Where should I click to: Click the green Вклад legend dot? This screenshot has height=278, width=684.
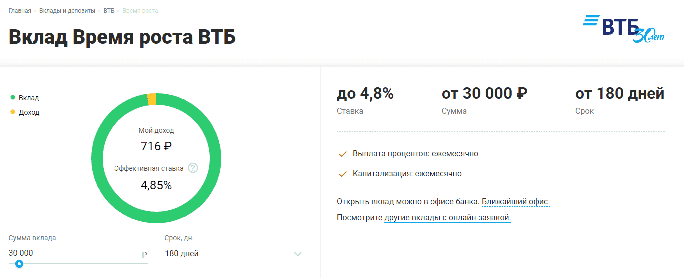(x=13, y=98)
